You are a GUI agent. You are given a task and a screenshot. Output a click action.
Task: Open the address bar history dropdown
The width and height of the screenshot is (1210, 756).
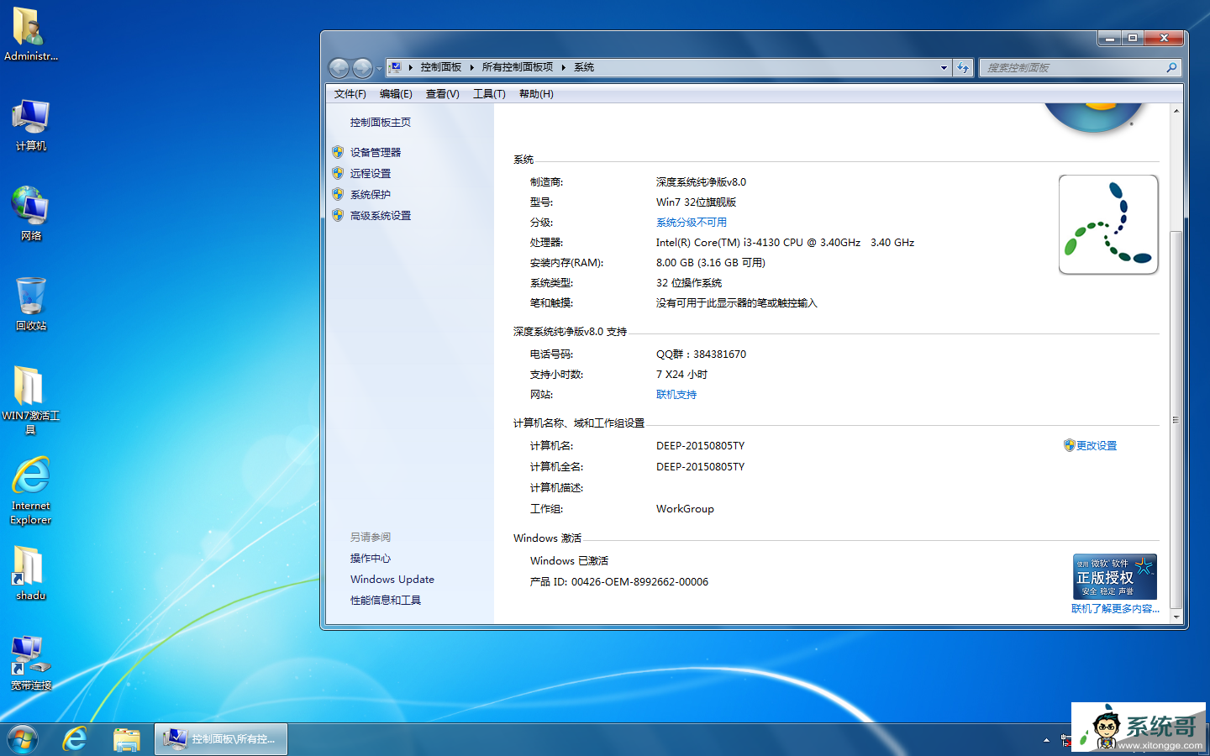[x=944, y=68]
